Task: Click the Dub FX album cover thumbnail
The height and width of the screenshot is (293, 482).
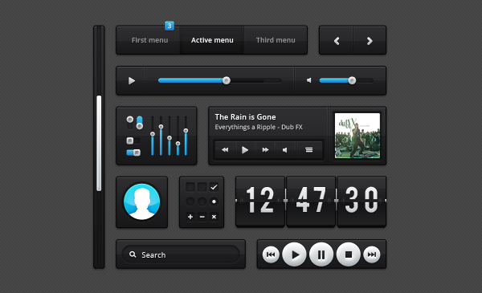Action: 357,136
